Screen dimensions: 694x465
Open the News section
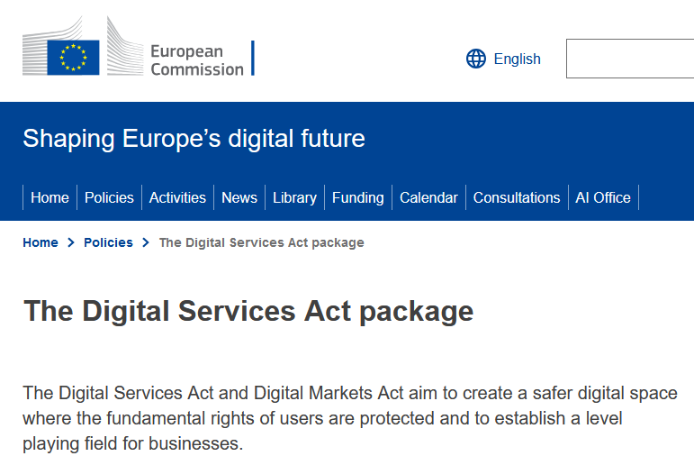pyautogui.click(x=239, y=198)
